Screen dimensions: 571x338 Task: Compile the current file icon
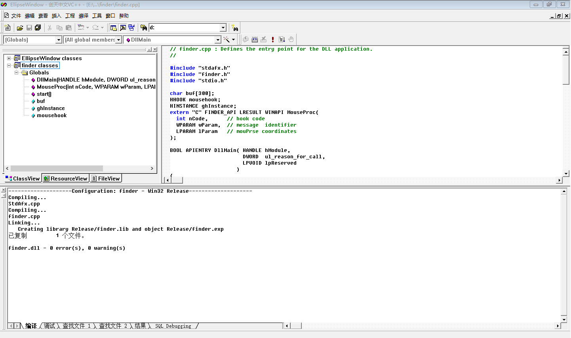246,40
